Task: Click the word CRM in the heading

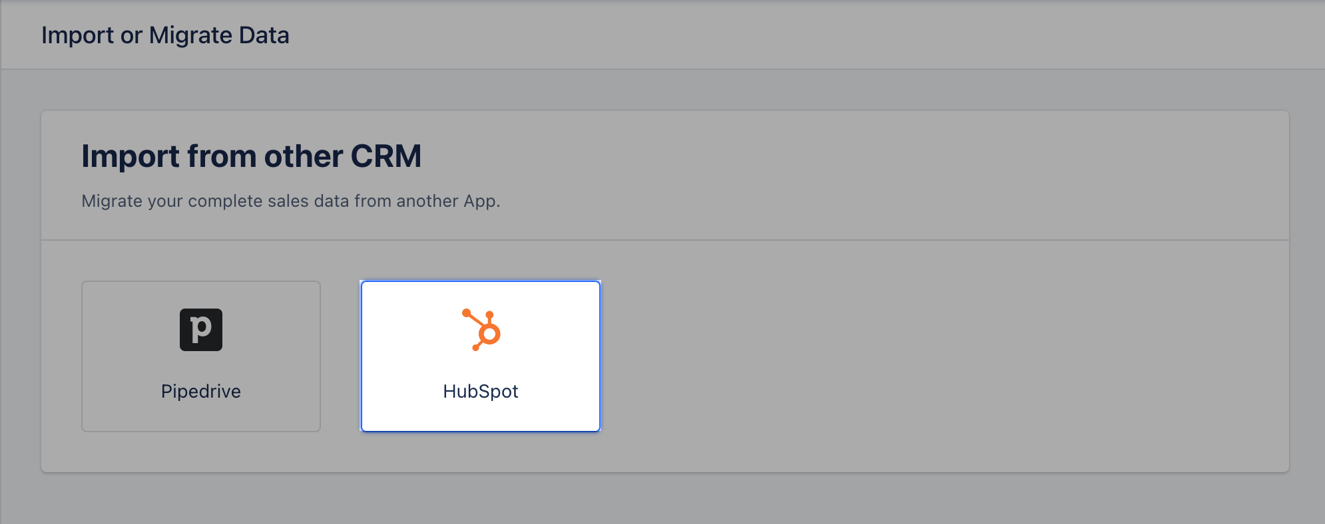Action: point(386,157)
